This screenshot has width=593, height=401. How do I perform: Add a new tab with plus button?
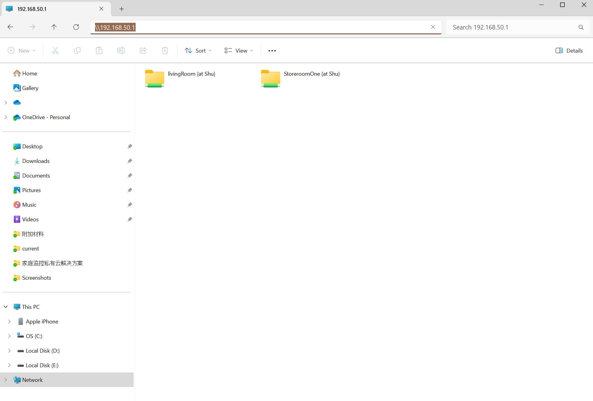[x=121, y=9]
